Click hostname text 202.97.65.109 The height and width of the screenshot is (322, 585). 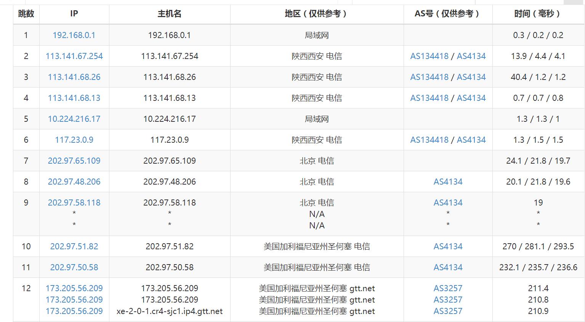pos(170,161)
